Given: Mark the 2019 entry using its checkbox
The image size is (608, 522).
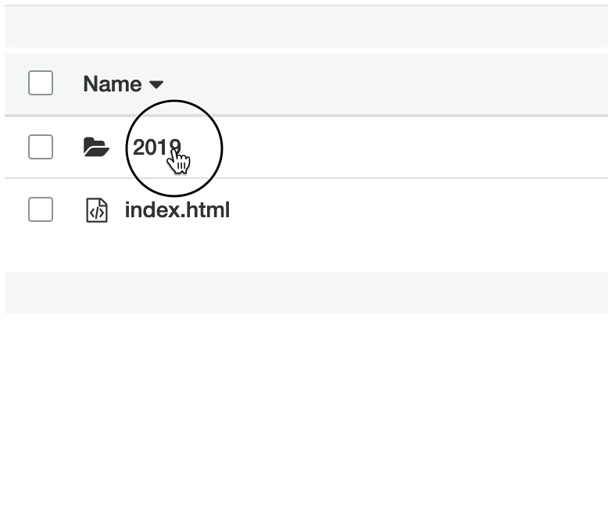Looking at the screenshot, I should (41, 147).
